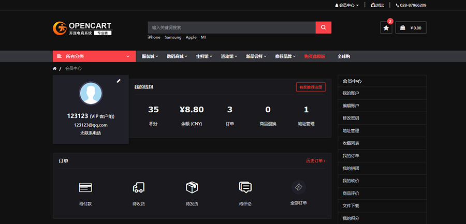Open the shopping cart showing ¥0.00

click(411, 27)
